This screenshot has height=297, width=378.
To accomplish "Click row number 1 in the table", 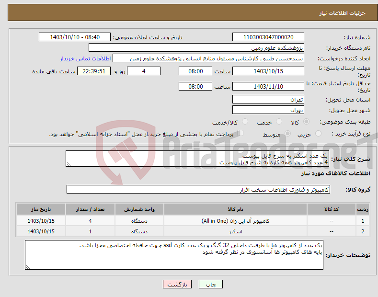I will click(363, 220).
